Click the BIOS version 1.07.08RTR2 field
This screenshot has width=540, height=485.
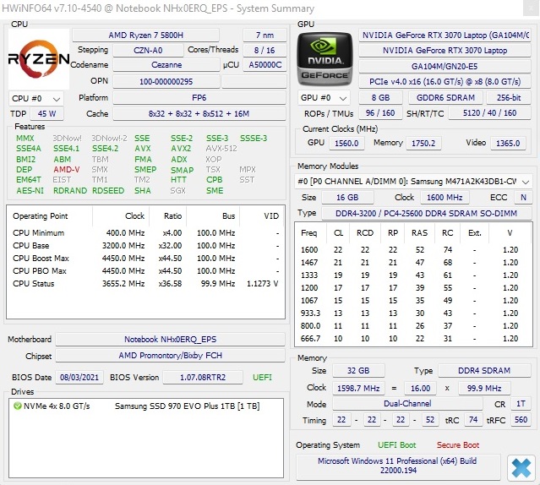[x=203, y=377]
